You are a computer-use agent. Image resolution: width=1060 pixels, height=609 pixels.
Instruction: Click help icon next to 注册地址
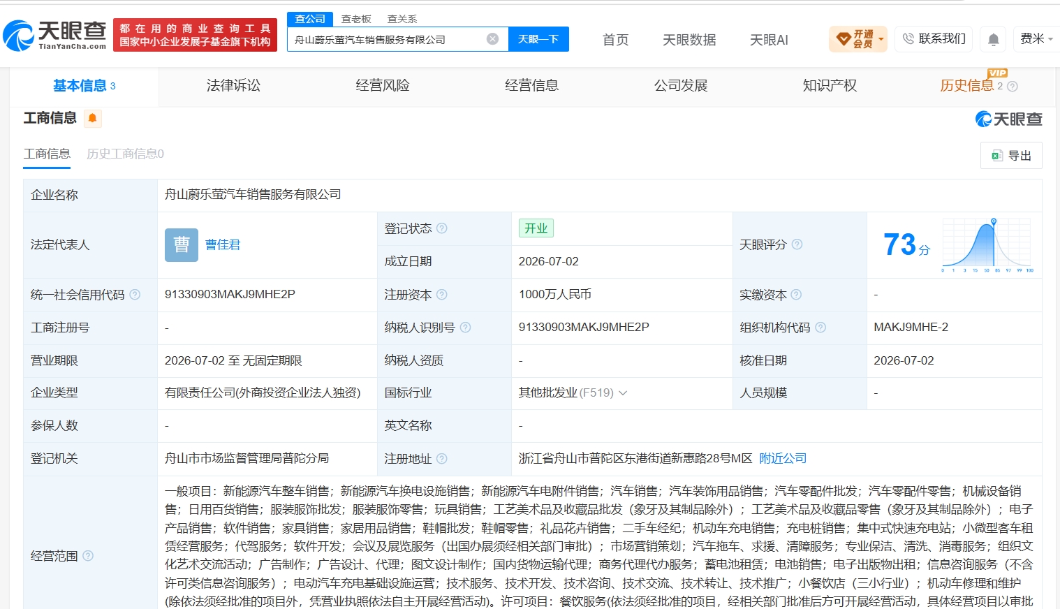(x=441, y=459)
